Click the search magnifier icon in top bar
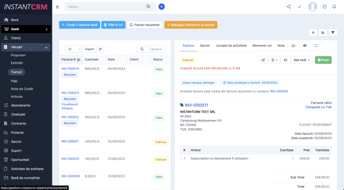This screenshot has height=190, width=344. pyautogui.click(x=149, y=7)
